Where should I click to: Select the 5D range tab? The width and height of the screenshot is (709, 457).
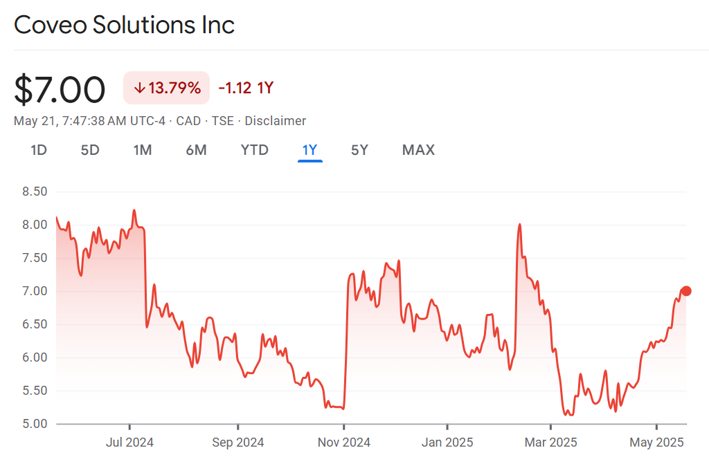pyautogui.click(x=90, y=150)
